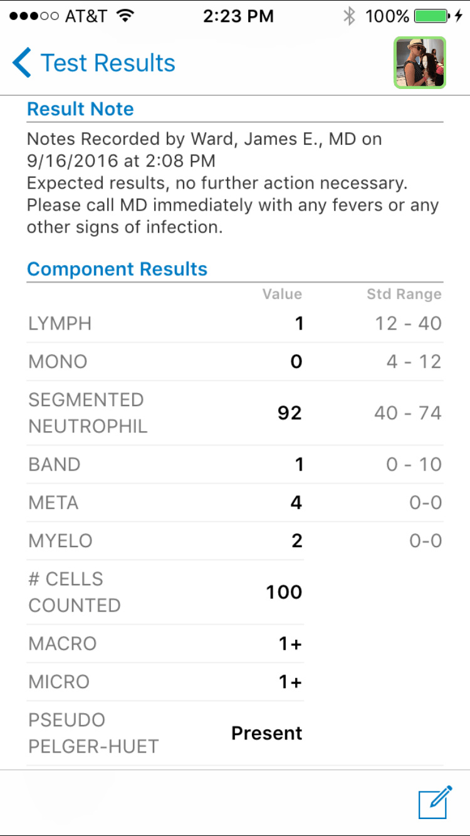
Task: Select the SEGMENTED NEUTROPHIL row
Action: 234,413
